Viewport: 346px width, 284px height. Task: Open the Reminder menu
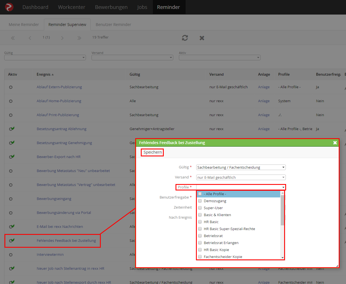tap(169, 7)
